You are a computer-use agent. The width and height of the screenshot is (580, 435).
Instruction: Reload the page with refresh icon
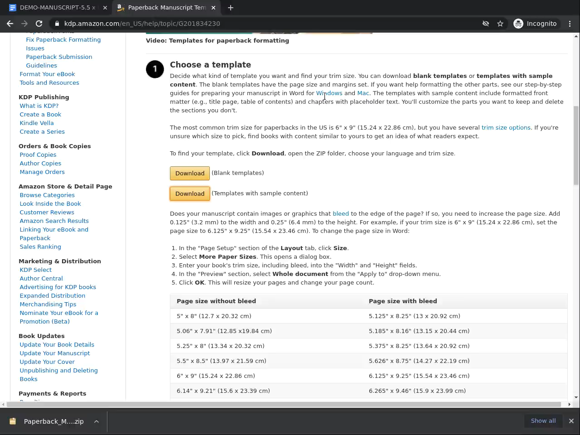pyautogui.click(x=39, y=24)
